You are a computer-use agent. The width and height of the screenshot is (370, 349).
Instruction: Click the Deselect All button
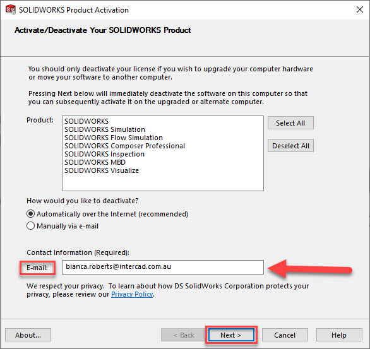pyautogui.click(x=290, y=146)
